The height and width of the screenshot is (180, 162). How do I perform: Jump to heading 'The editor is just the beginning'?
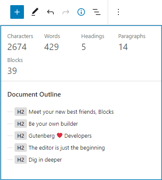[67, 148]
